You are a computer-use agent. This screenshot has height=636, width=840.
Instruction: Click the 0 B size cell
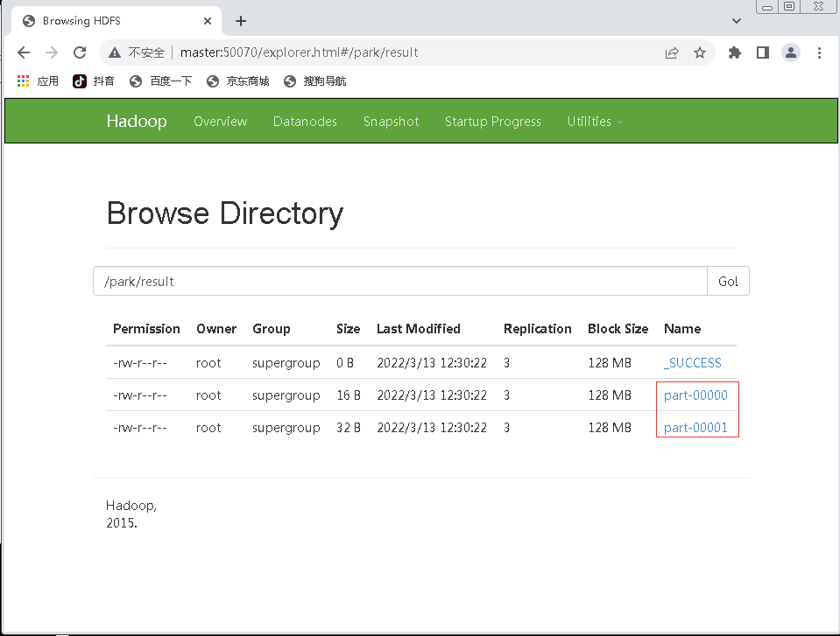pyautogui.click(x=345, y=363)
